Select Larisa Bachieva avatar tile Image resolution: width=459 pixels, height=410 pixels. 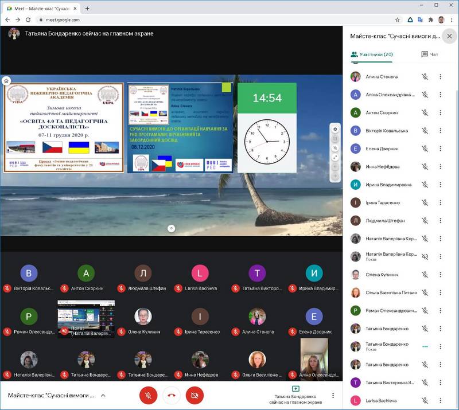[x=200, y=273]
